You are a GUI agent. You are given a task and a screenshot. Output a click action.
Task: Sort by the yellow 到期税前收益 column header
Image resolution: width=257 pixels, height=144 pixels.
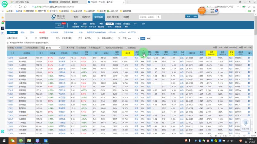211,53
